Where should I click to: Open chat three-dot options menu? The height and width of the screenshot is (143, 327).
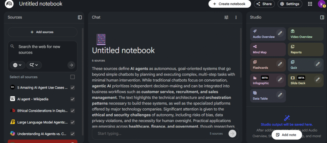click(236, 17)
